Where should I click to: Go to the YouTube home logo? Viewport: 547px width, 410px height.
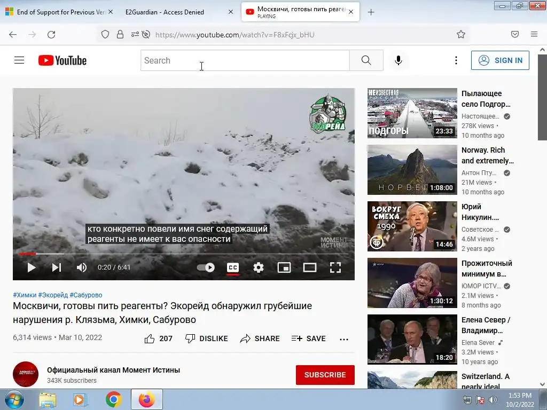[x=62, y=60]
